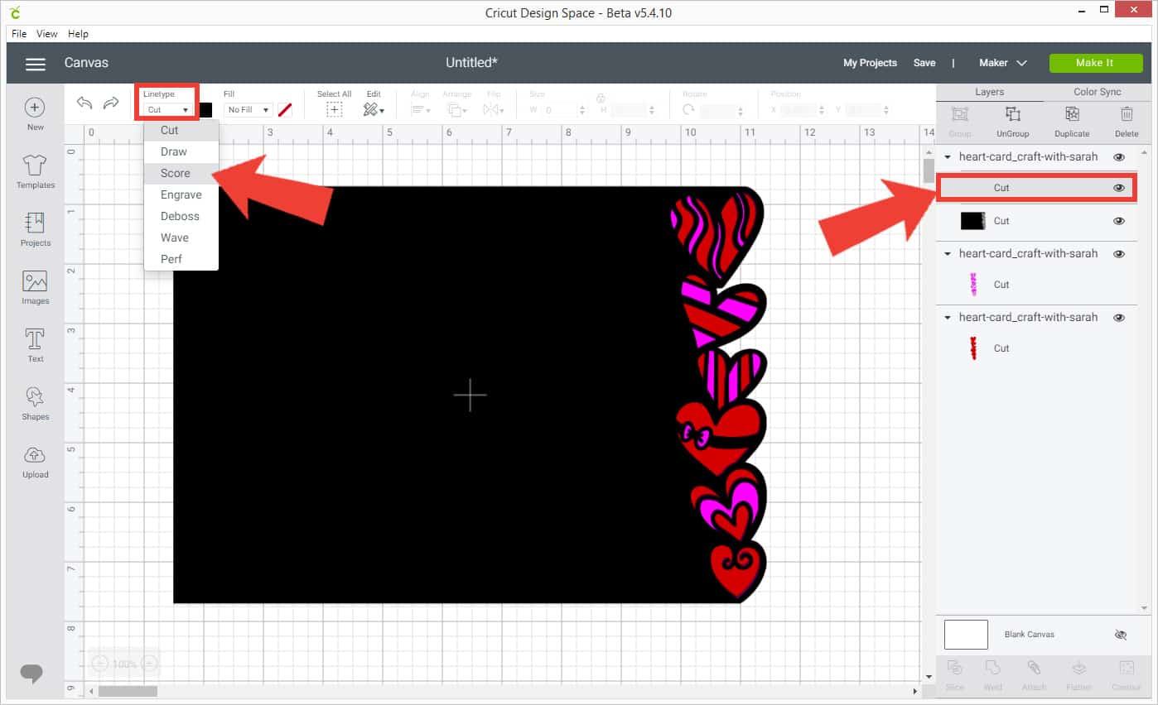Click the no-fill color swatch
The width and height of the screenshot is (1158, 705).
point(285,109)
